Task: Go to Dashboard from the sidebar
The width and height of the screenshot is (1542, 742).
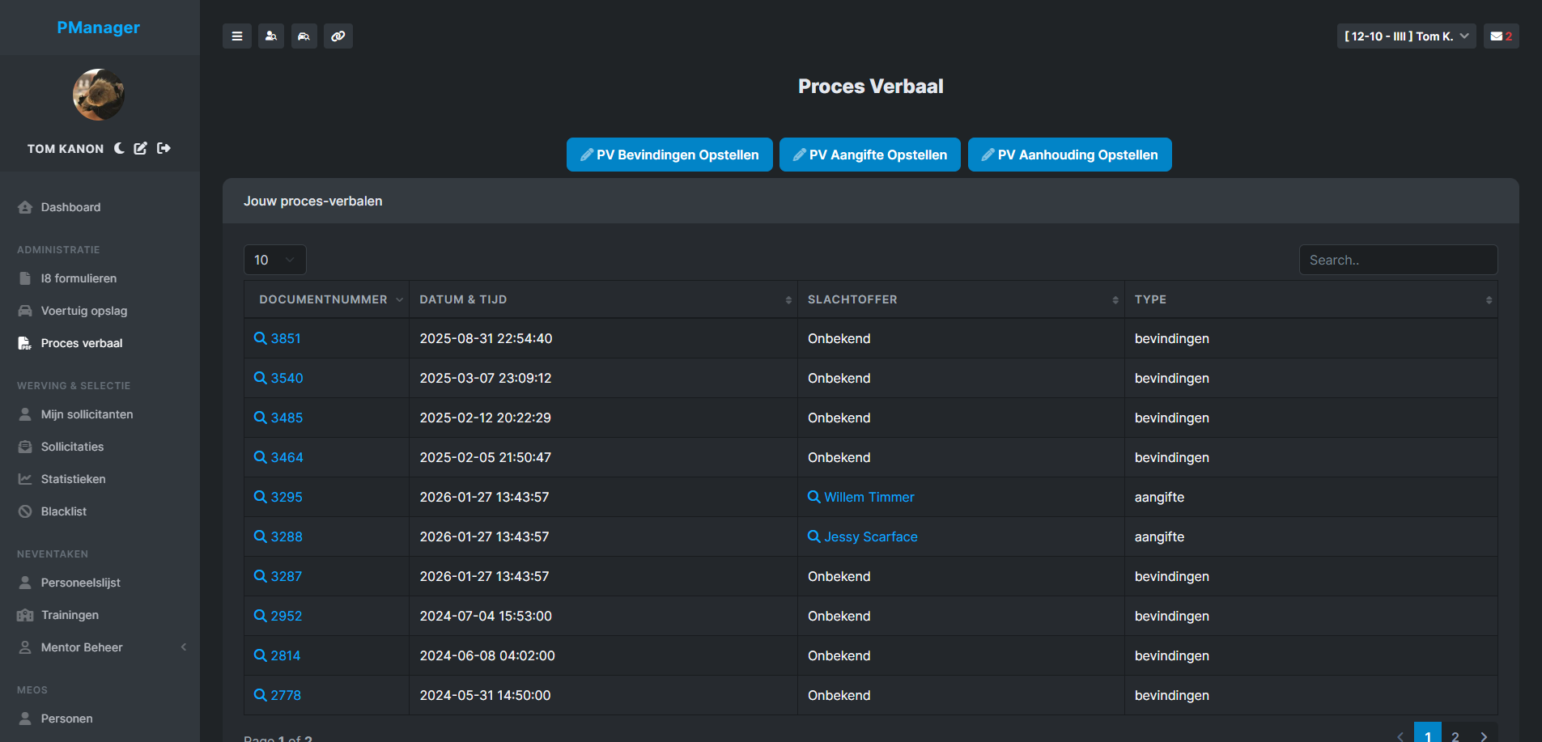Action: click(x=70, y=207)
